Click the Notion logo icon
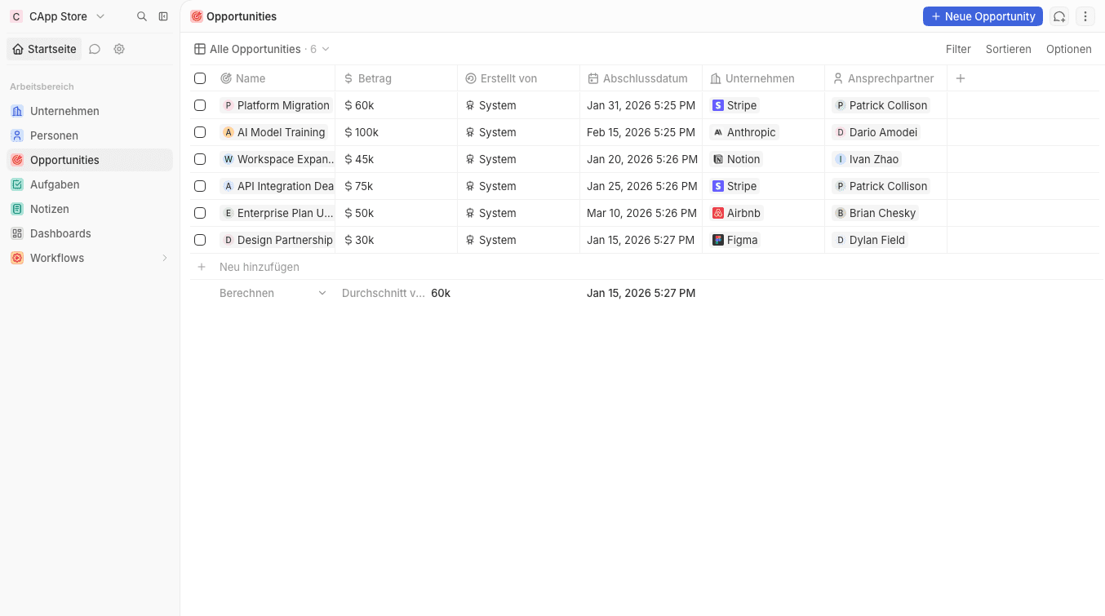The width and height of the screenshot is (1105, 616). tap(718, 159)
